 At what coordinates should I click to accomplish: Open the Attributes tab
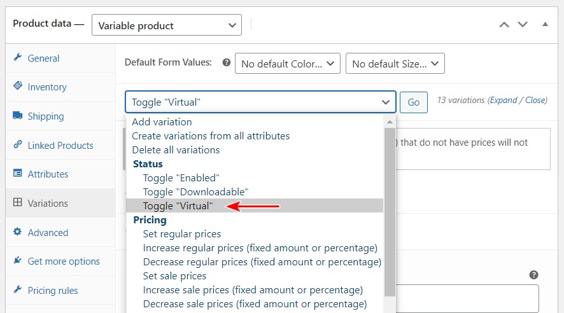pyautogui.click(x=60, y=174)
